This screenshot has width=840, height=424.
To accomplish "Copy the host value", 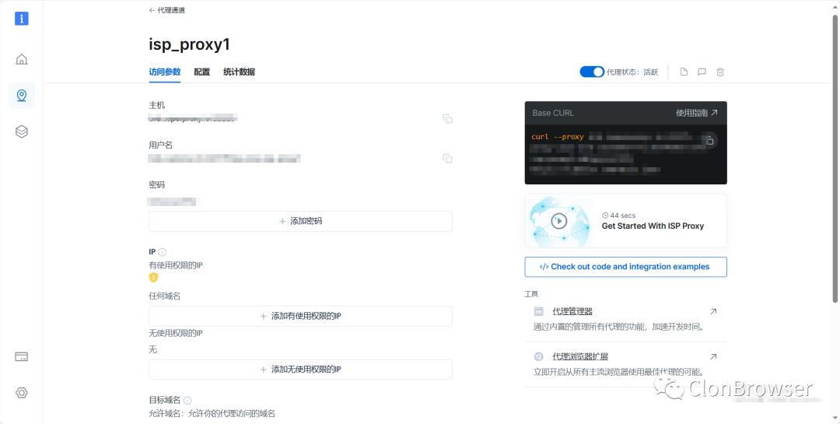I will tap(447, 118).
